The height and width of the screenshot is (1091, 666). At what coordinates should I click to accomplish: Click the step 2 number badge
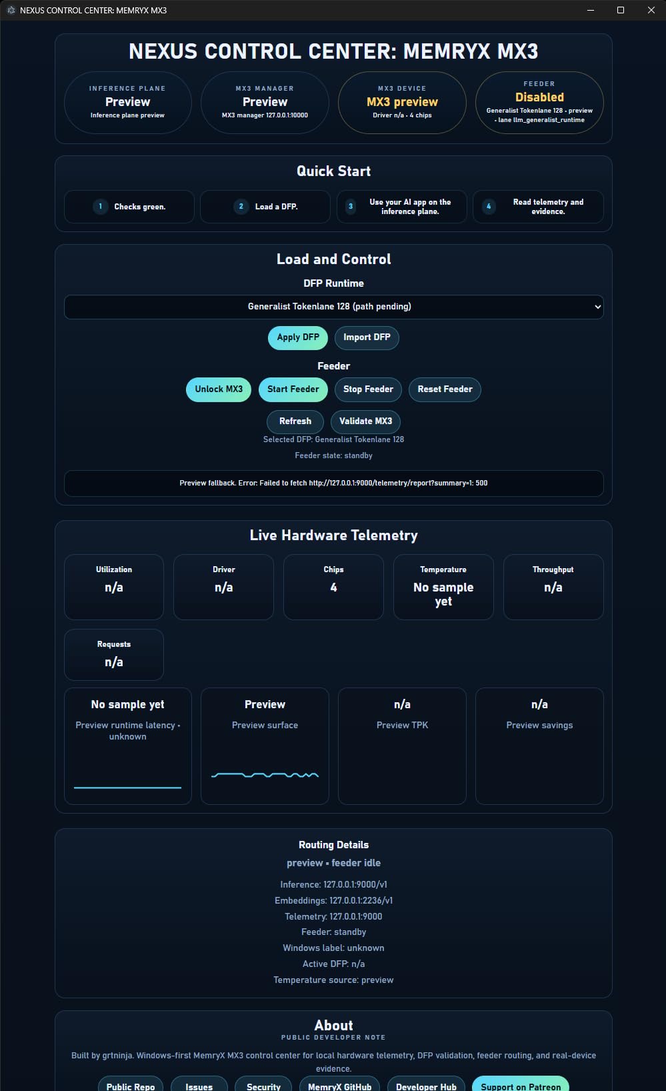click(x=241, y=207)
